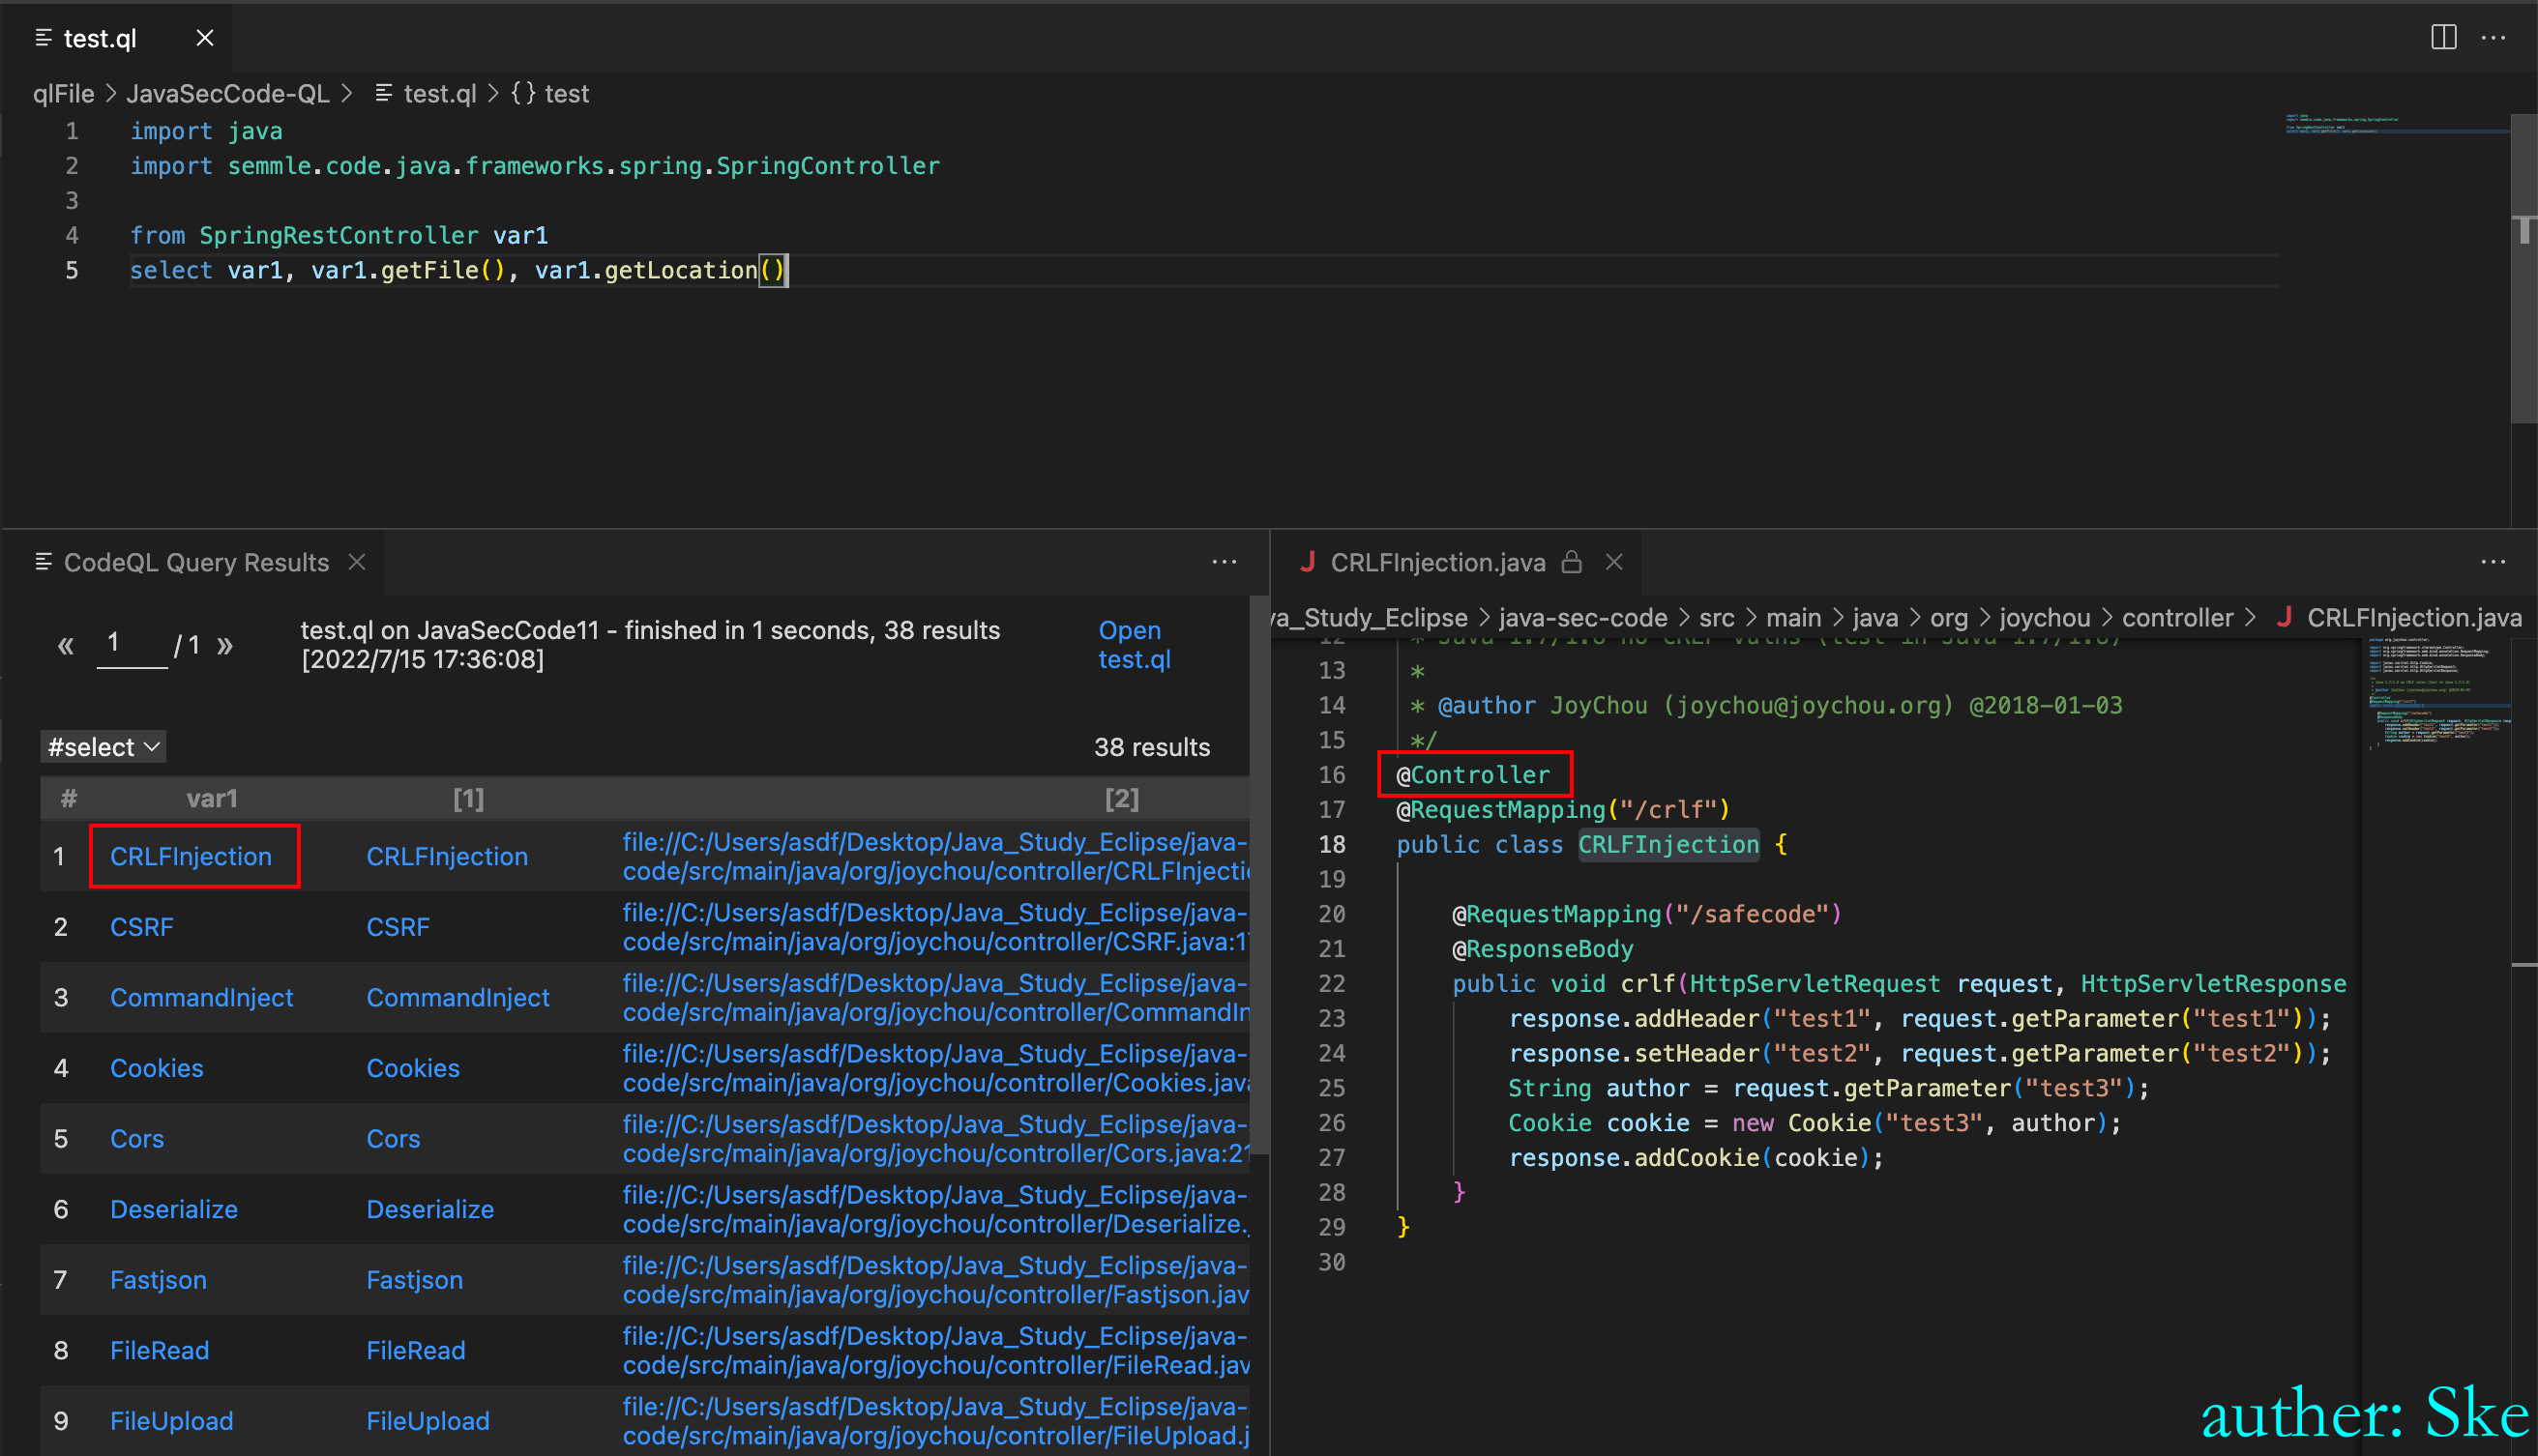Open Cookies link in [1] column
This screenshot has height=1456, width=2538.
pos(412,1068)
